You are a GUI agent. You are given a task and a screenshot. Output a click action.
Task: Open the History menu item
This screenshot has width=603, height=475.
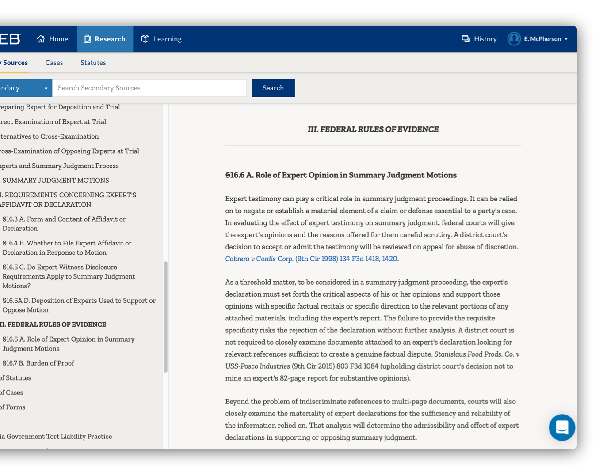pos(480,39)
